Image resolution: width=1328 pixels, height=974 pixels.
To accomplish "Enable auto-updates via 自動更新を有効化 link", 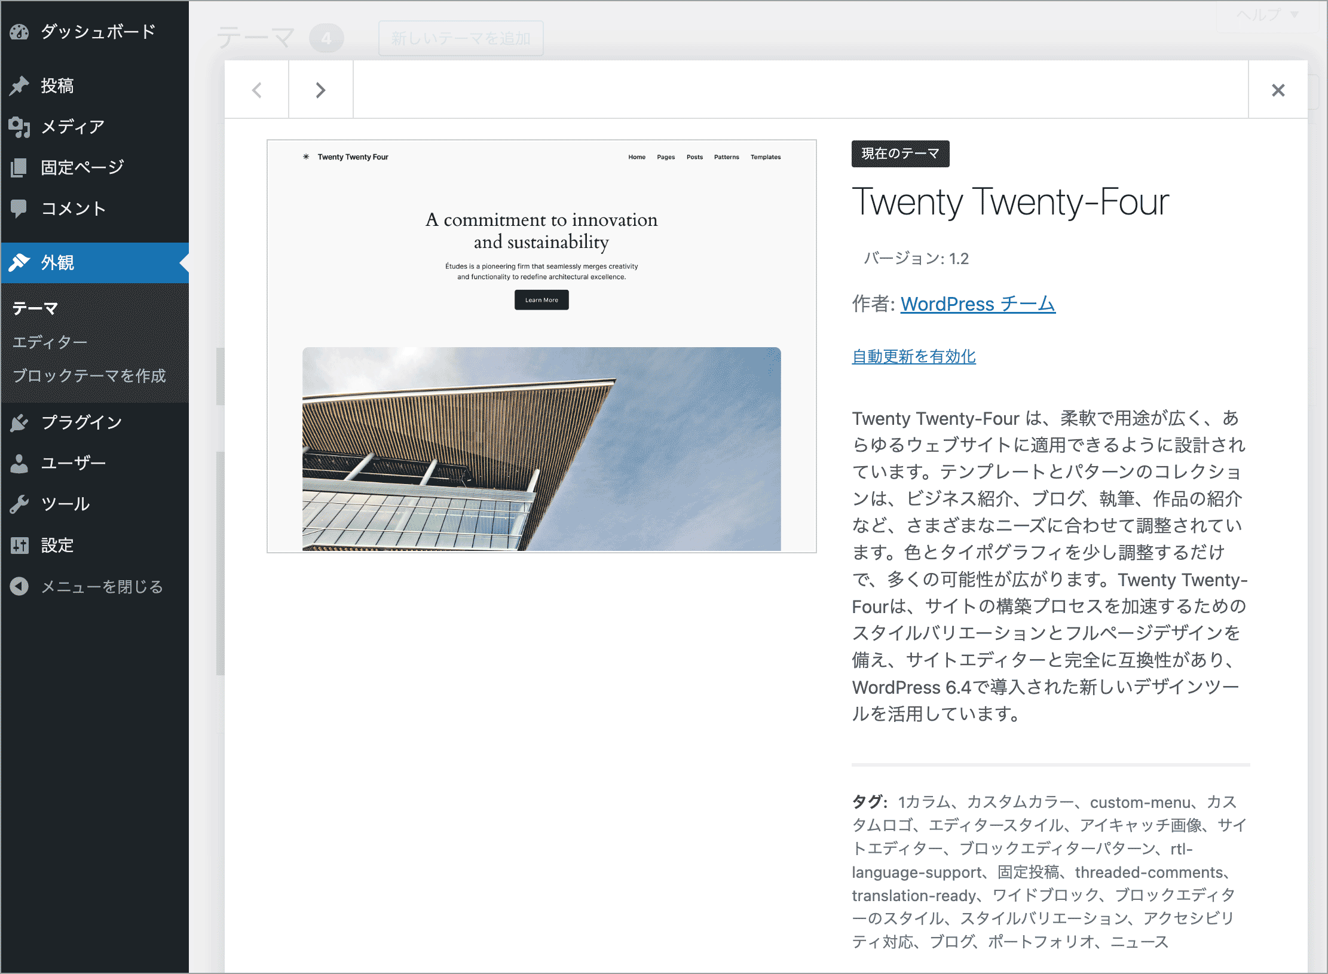I will [913, 356].
